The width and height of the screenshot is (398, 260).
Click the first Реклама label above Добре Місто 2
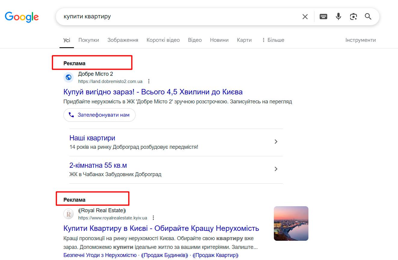pos(74,63)
